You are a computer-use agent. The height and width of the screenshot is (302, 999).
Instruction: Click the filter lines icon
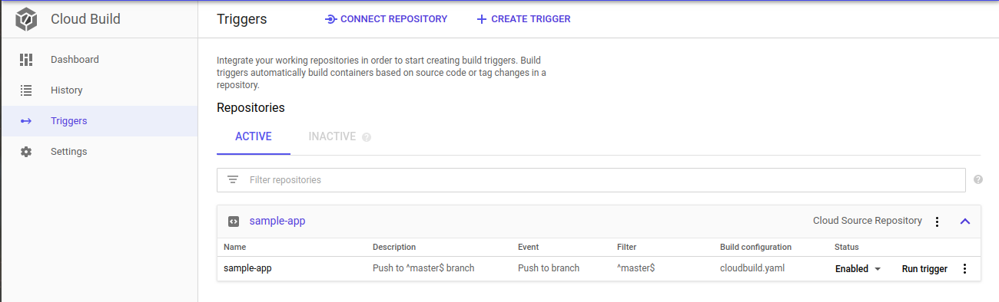coord(233,180)
